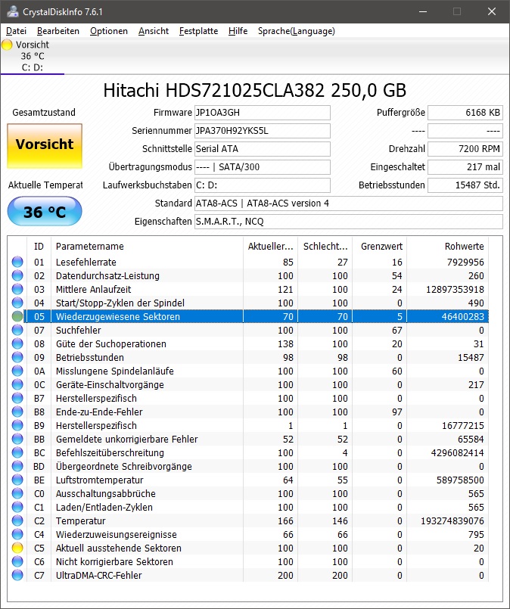Click the Eingeschaltet field 217 mal

465,167
